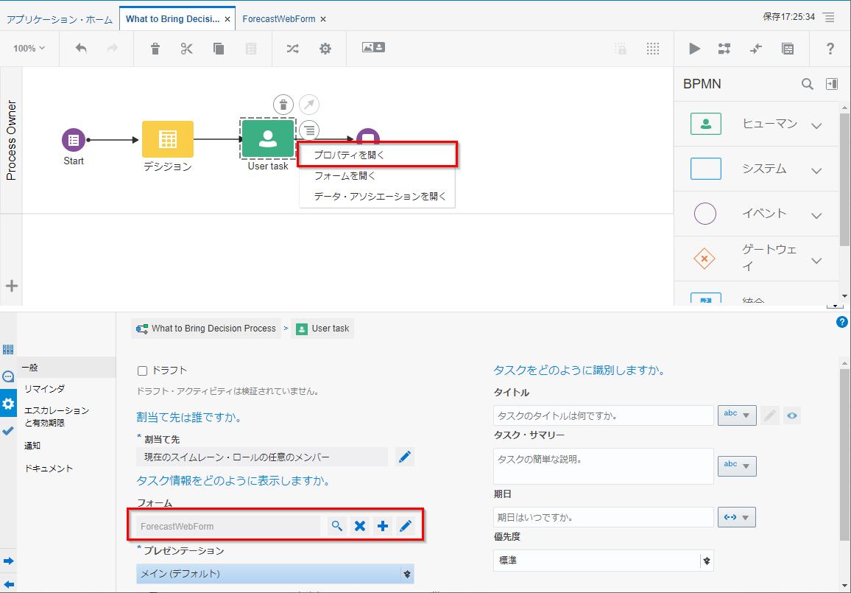This screenshot has width=851, height=593.
Task: Open the 100% zoom dropdown
Action: pos(29,49)
